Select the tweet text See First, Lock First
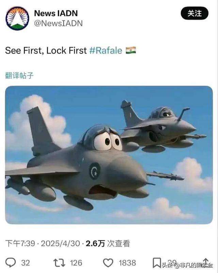 (46, 50)
